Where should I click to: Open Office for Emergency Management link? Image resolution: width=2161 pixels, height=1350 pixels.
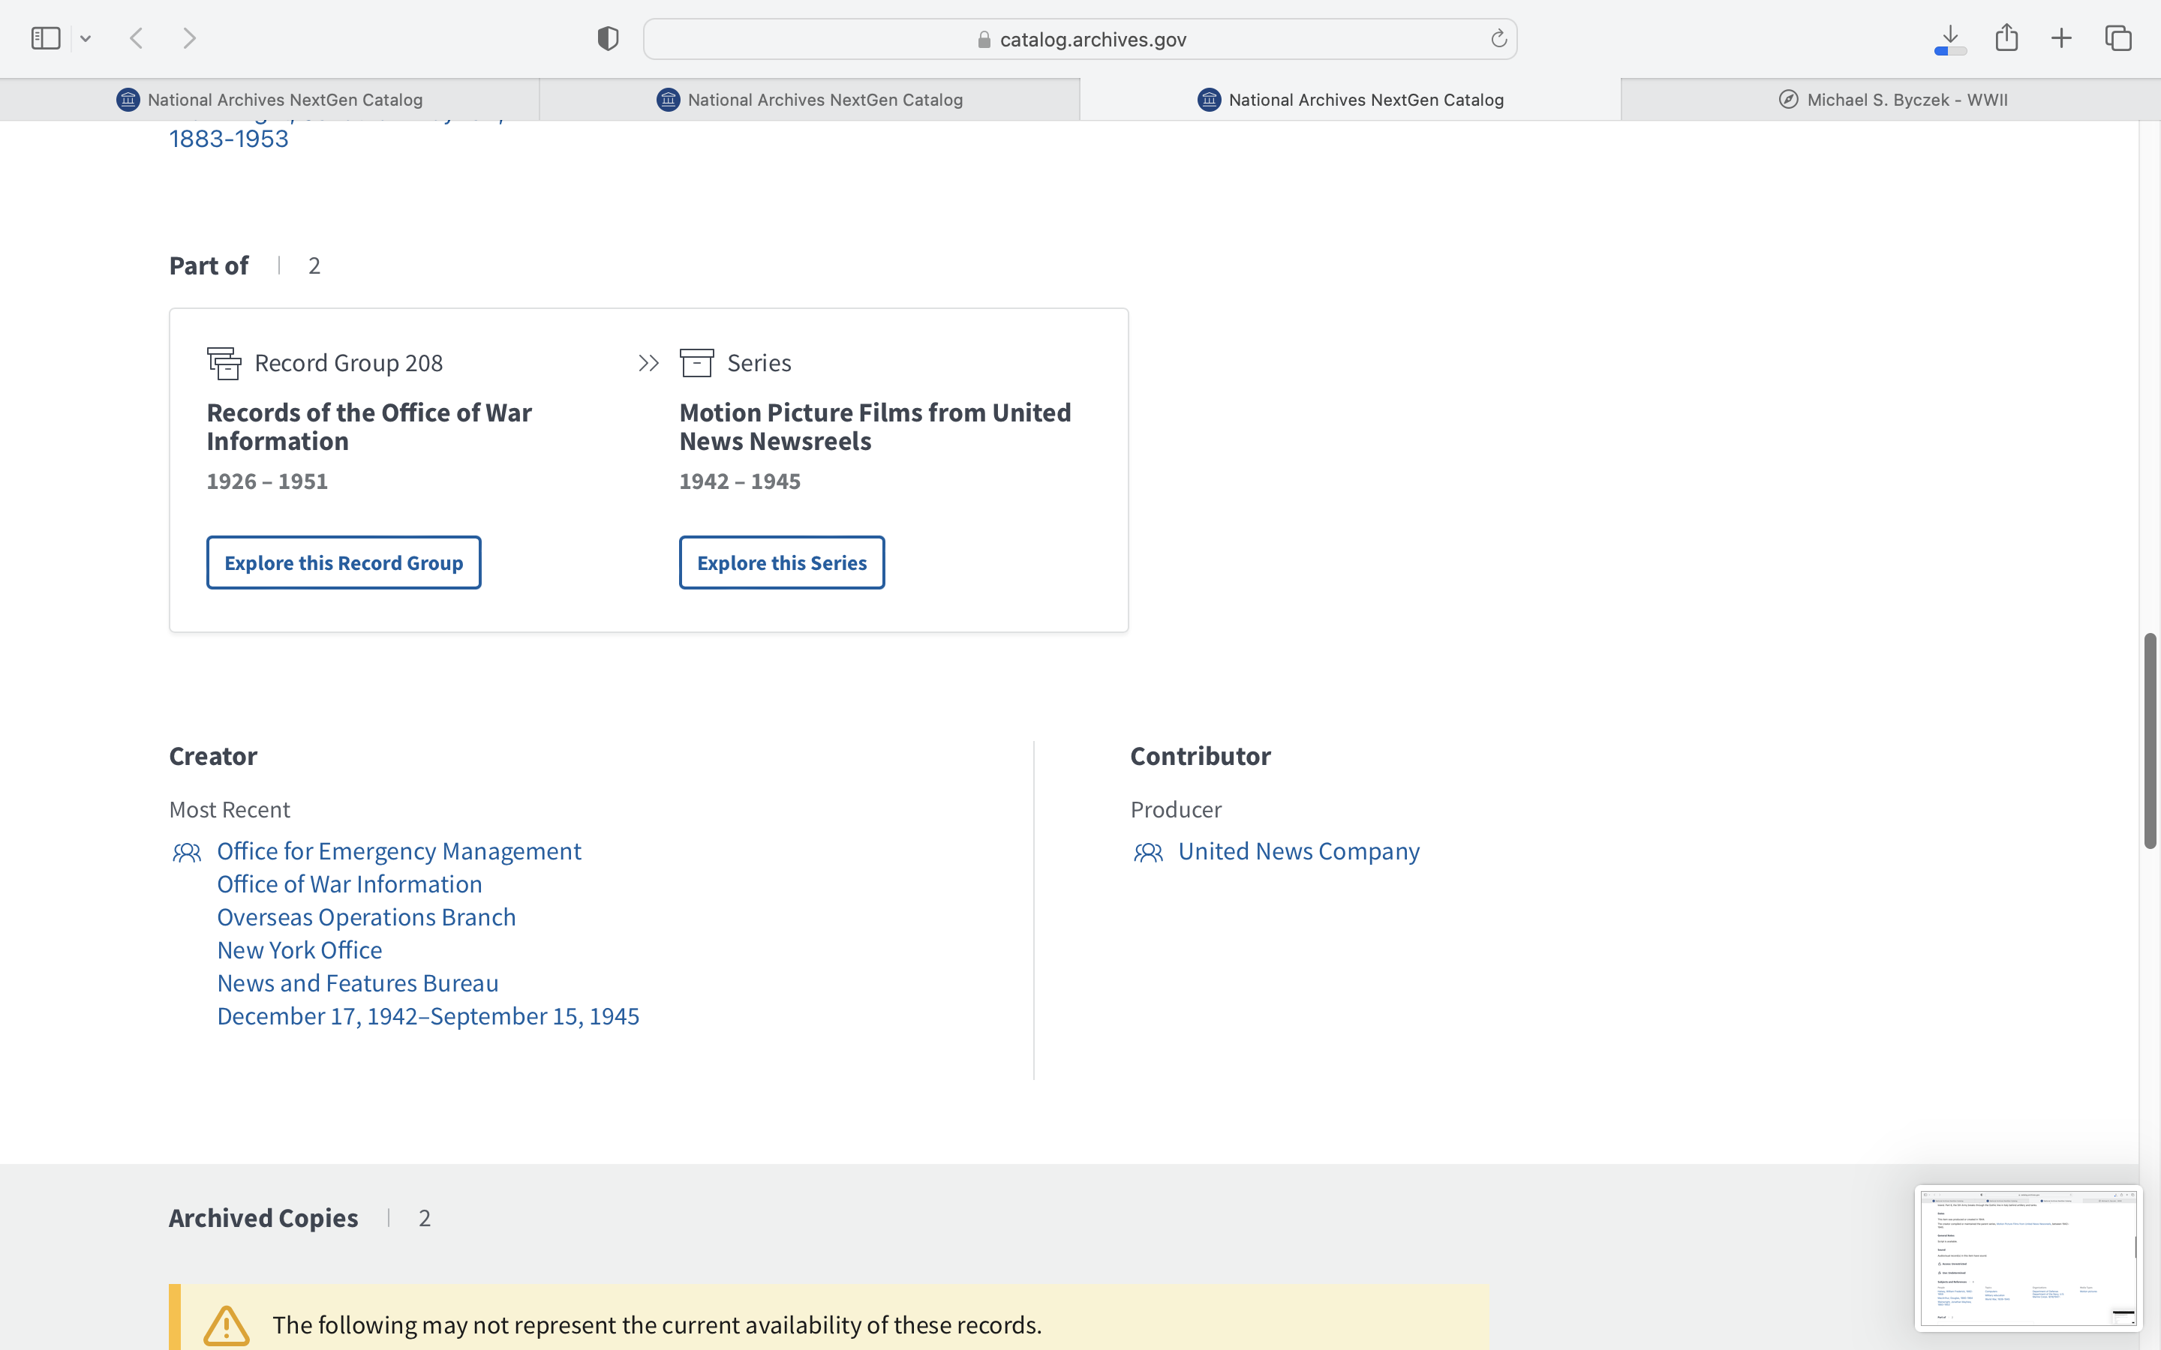(398, 851)
